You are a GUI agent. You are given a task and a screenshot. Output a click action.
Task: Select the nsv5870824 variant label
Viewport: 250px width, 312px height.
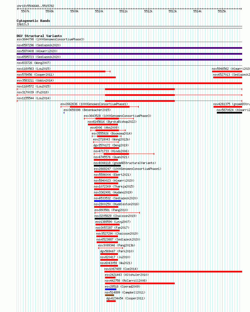tap(233, 110)
